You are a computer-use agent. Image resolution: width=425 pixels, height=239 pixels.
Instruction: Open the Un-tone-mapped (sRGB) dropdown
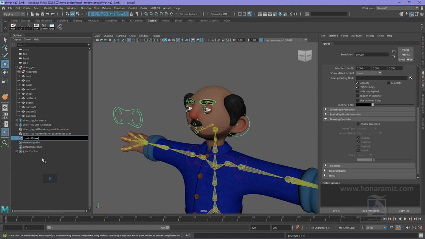coord(285,40)
